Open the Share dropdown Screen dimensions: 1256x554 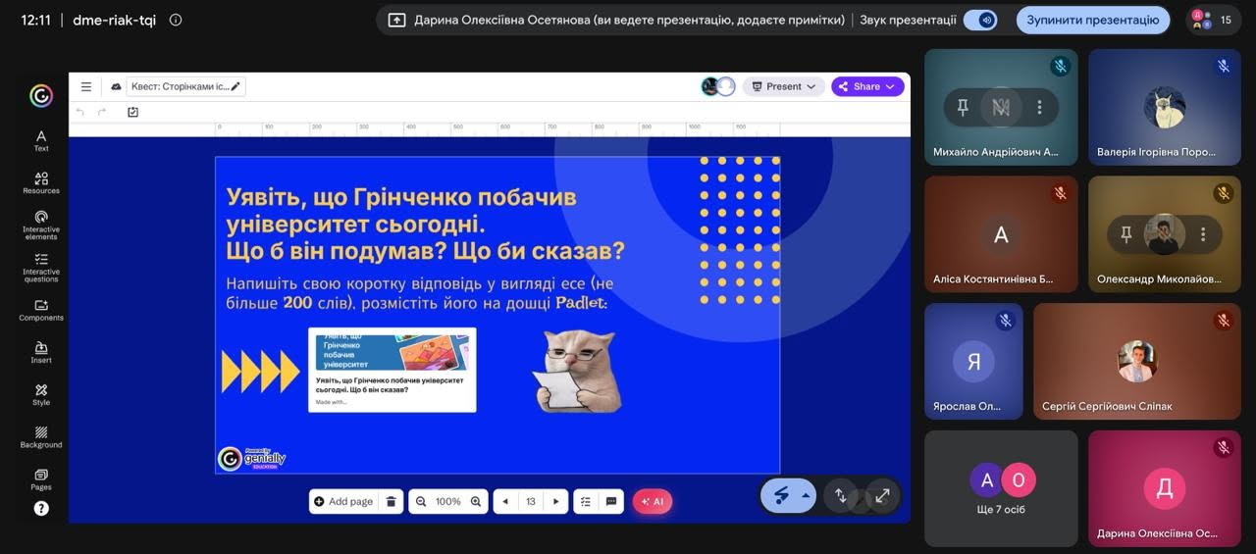tap(867, 86)
